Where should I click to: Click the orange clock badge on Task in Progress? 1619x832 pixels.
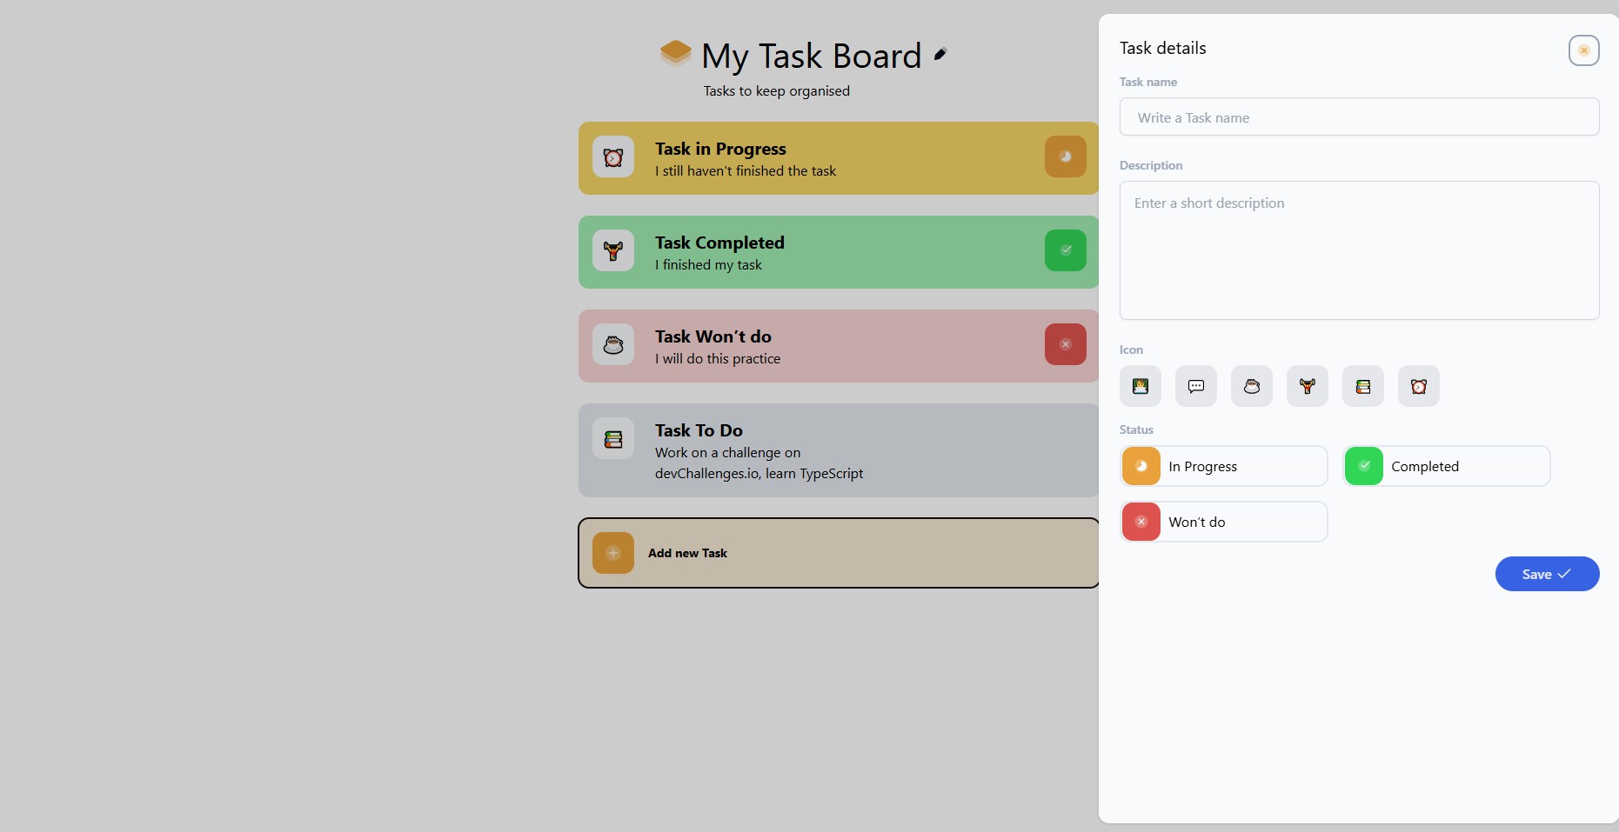point(1065,156)
